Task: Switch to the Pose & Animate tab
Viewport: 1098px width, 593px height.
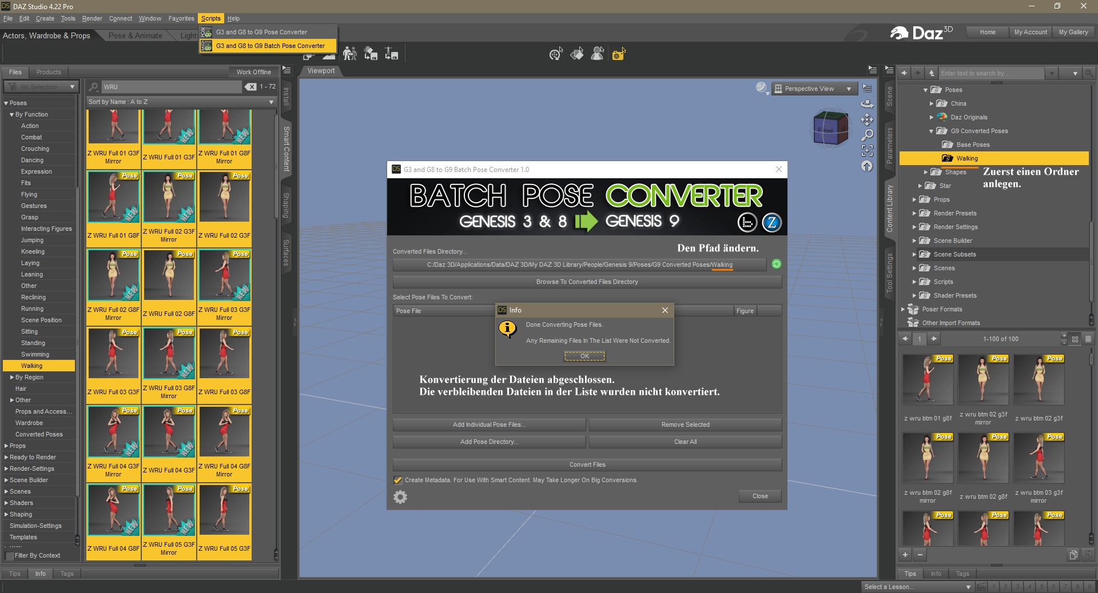Action: [x=136, y=35]
